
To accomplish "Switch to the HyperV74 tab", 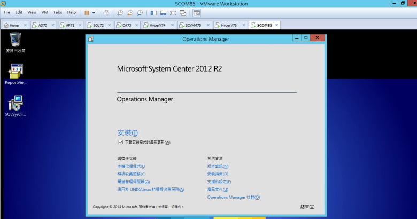I will pyautogui.click(x=159, y=25).
